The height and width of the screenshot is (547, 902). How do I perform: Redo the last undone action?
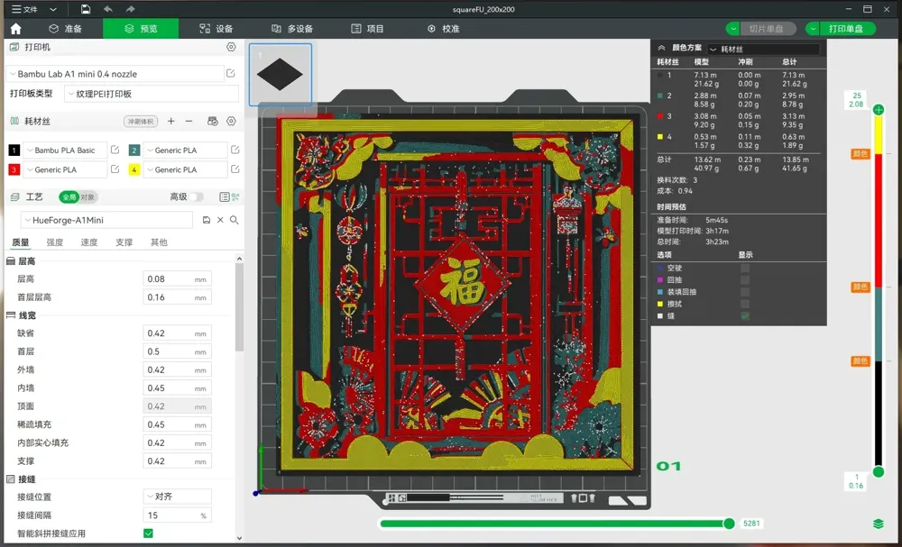130,9
